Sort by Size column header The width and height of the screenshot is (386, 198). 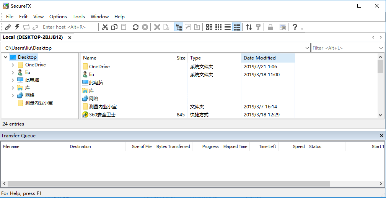(x=161, y=58)
